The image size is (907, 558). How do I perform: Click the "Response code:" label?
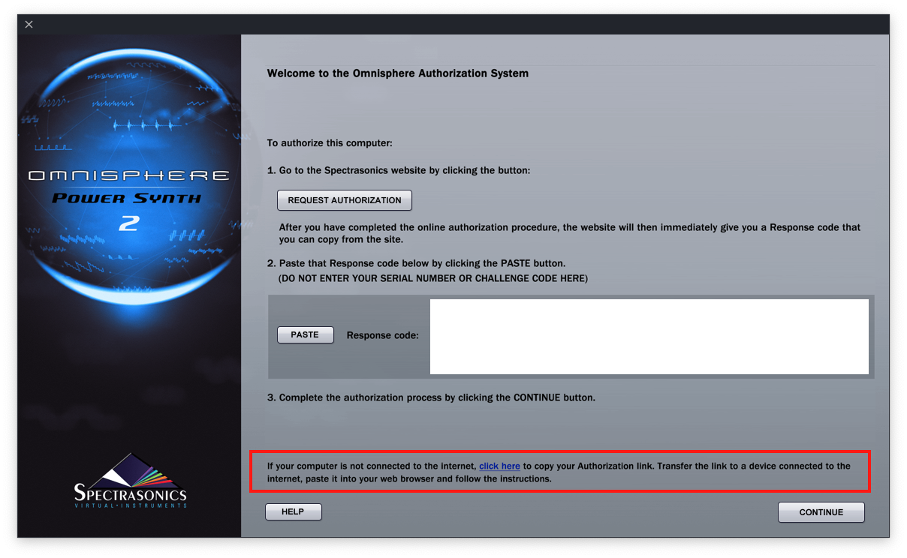382,335
